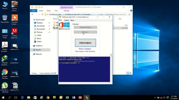Open File menu in Explorer
This screenshot has width=179, height=100.
34,11
